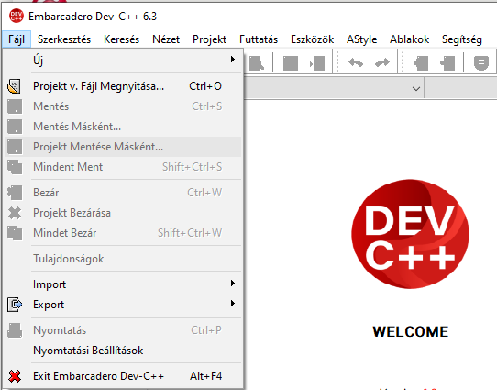This screenshot has height=390, width=497.
Task: Expand the Új submenu
Action: (x=123, y=60)
